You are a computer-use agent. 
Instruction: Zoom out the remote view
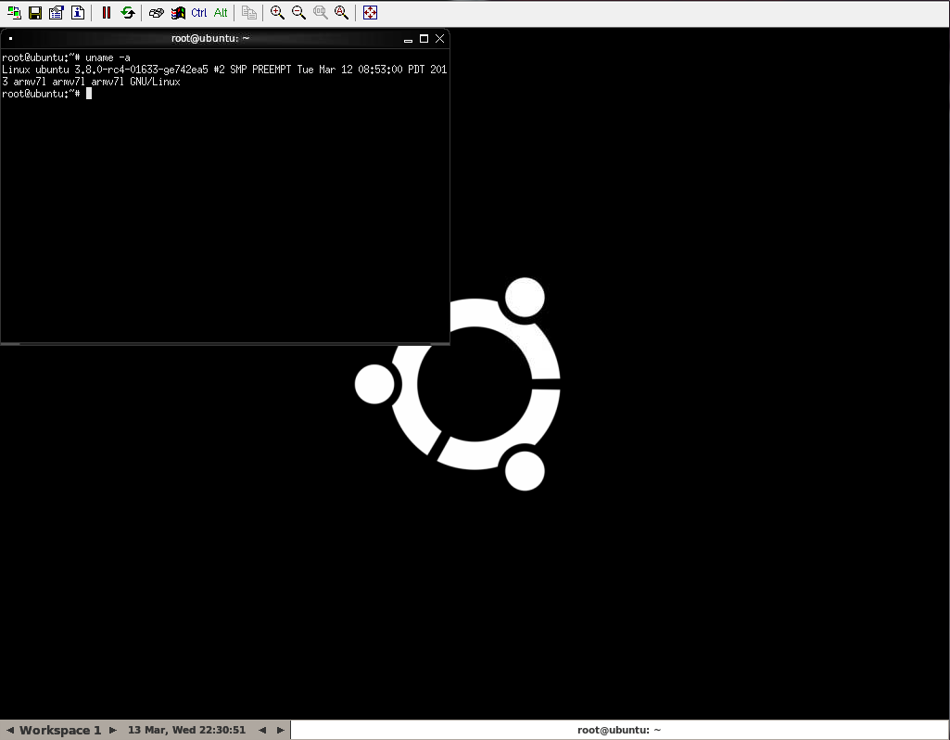[298, 13]
